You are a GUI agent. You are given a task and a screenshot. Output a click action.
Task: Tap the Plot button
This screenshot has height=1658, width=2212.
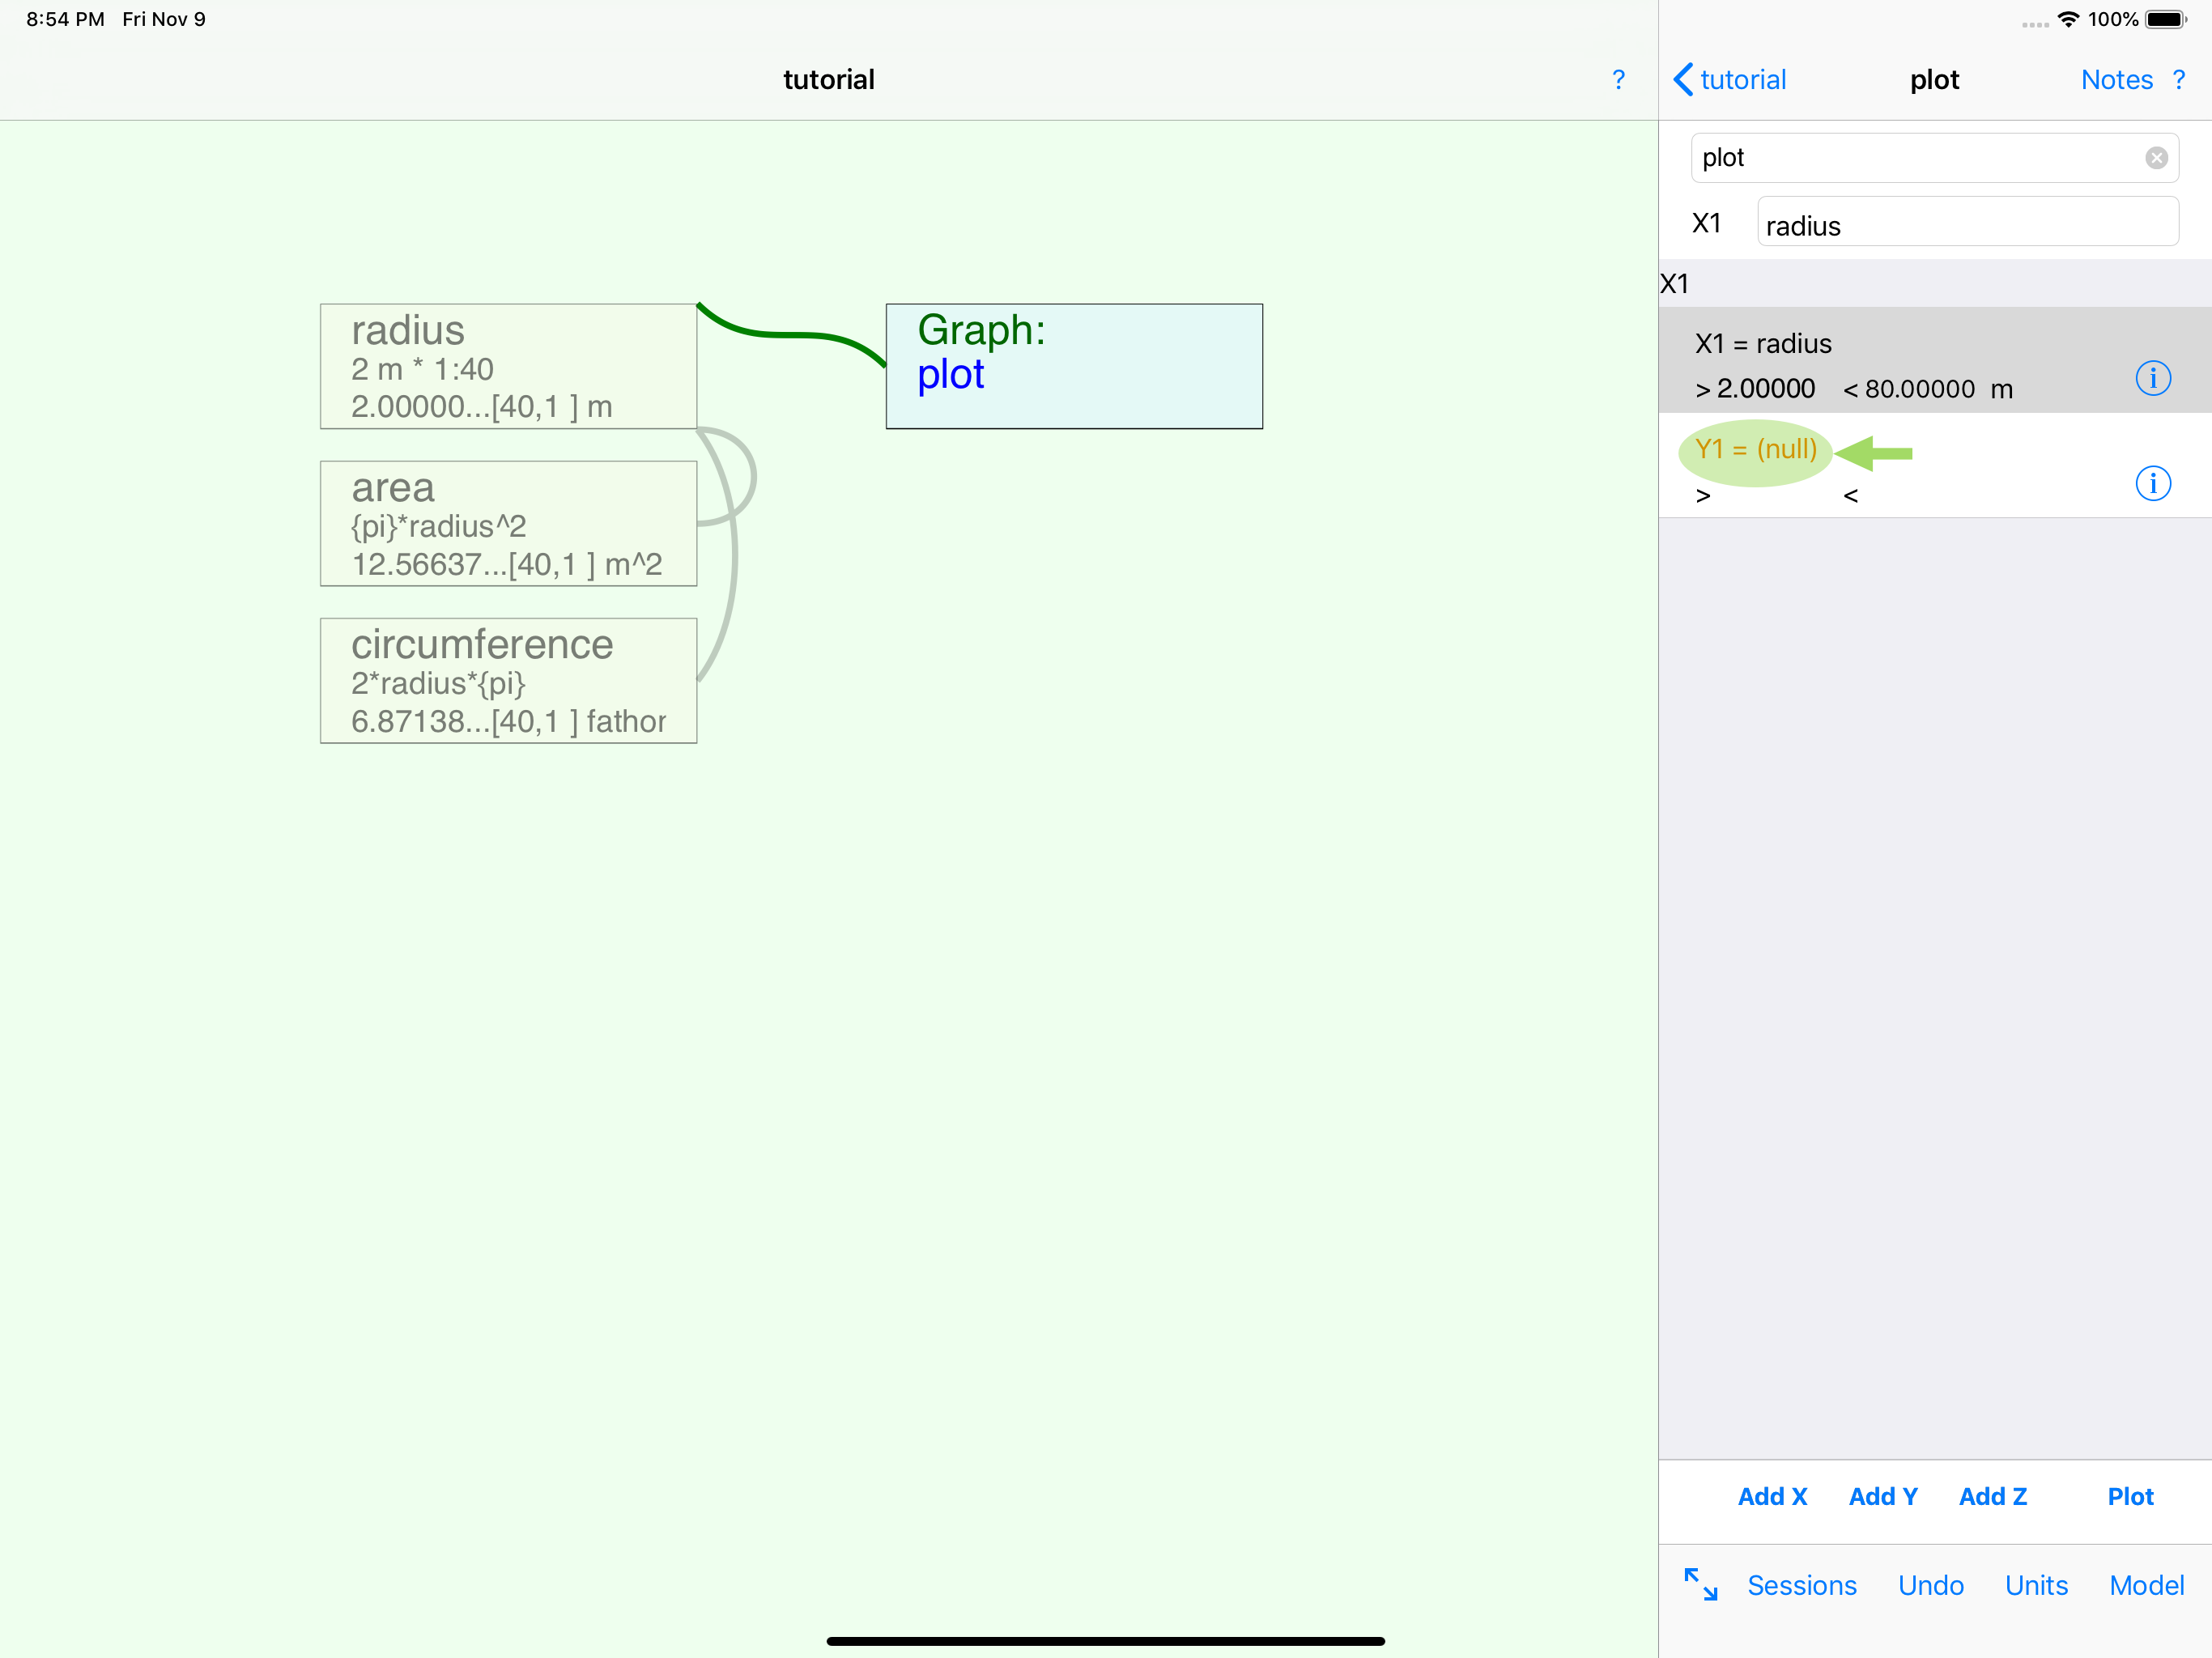click(x=2130, y=1497)
